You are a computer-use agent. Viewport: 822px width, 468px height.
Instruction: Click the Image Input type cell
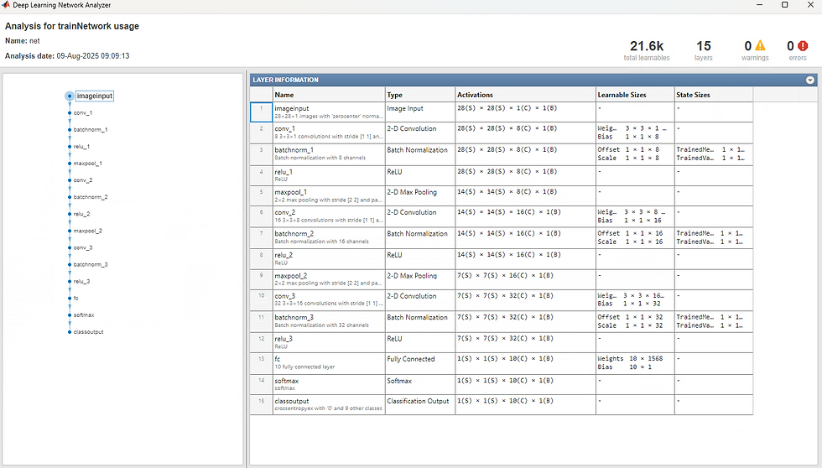pos(420,112)
